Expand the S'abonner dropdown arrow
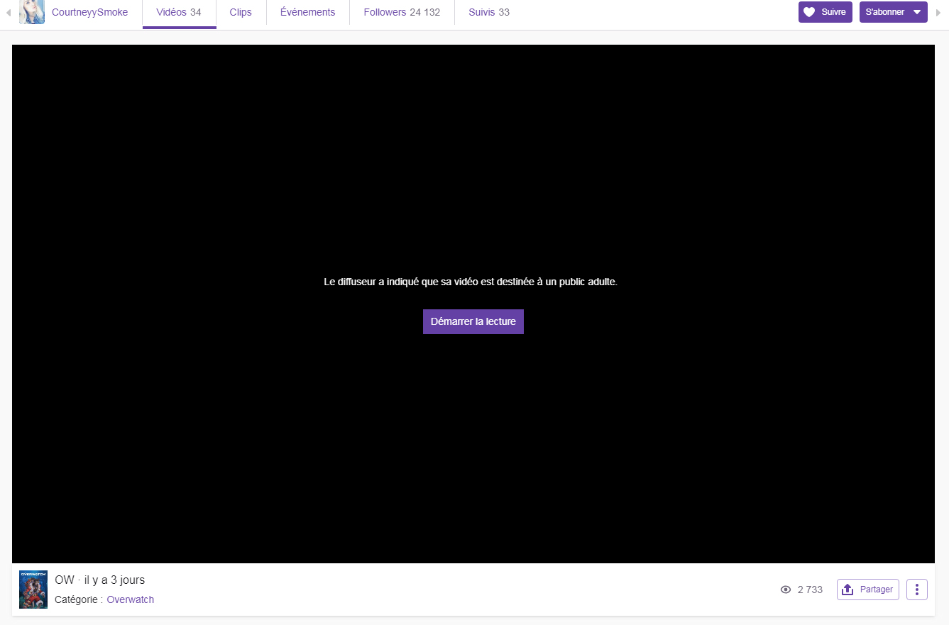 916,12
